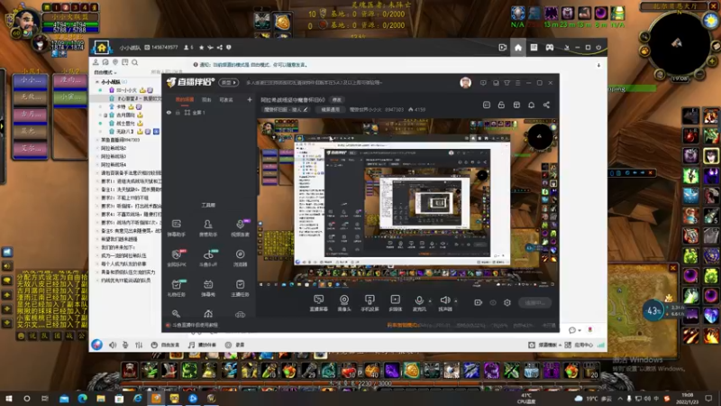Screen dimensions: 721x406
Task: Open speaker options arrow beside 扬声器
Action: click(456, 300)
